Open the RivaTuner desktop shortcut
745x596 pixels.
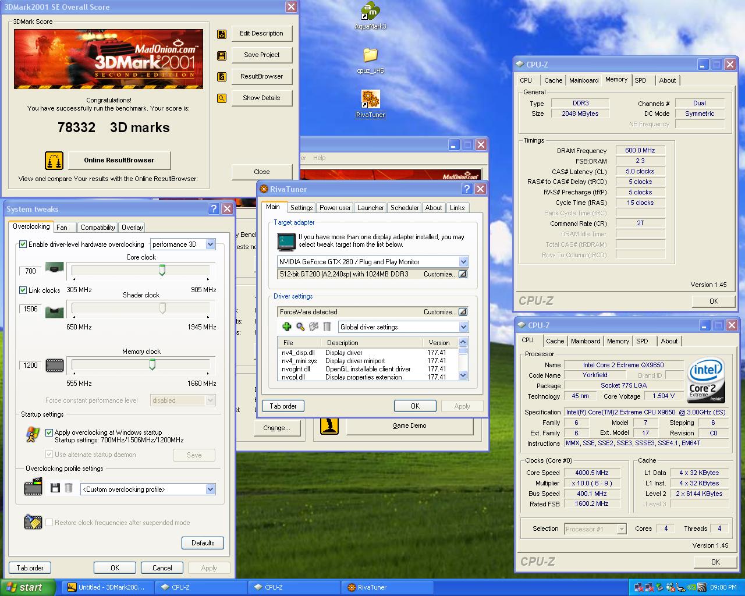pyautogui.click(x=370, y=104)
